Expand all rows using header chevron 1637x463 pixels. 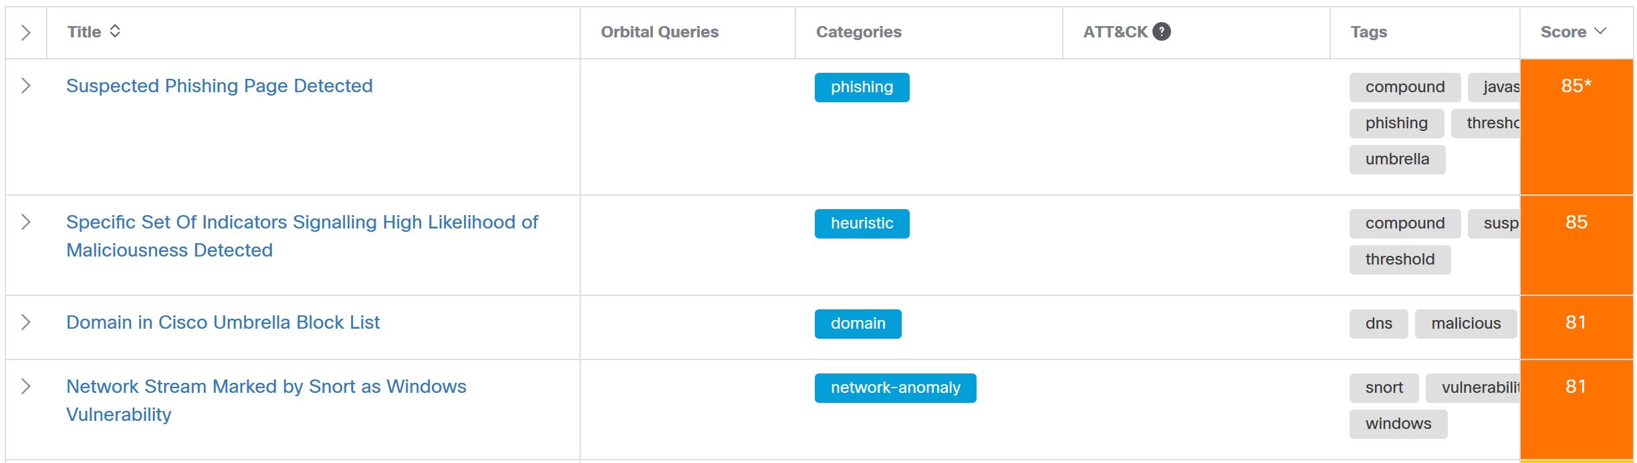25,33
